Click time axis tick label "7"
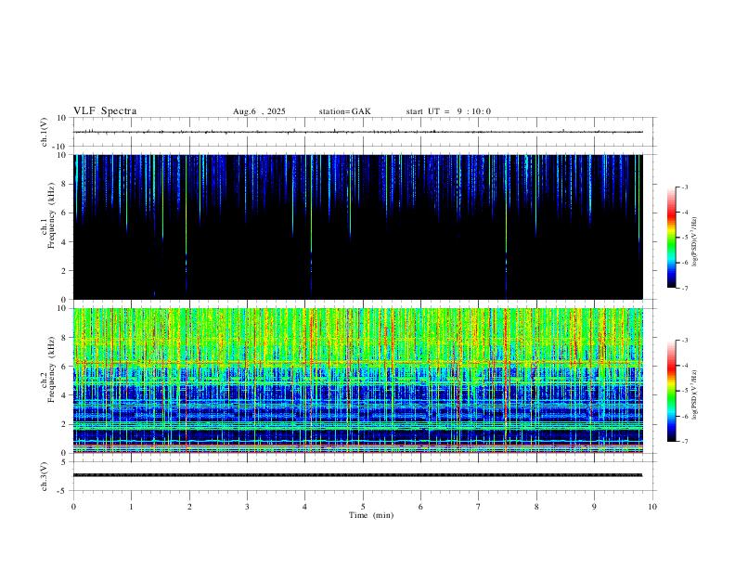 pos(479,507)
